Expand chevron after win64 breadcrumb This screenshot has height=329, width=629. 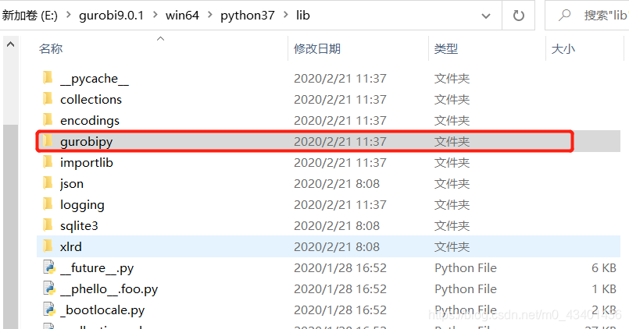coord(210,16)
